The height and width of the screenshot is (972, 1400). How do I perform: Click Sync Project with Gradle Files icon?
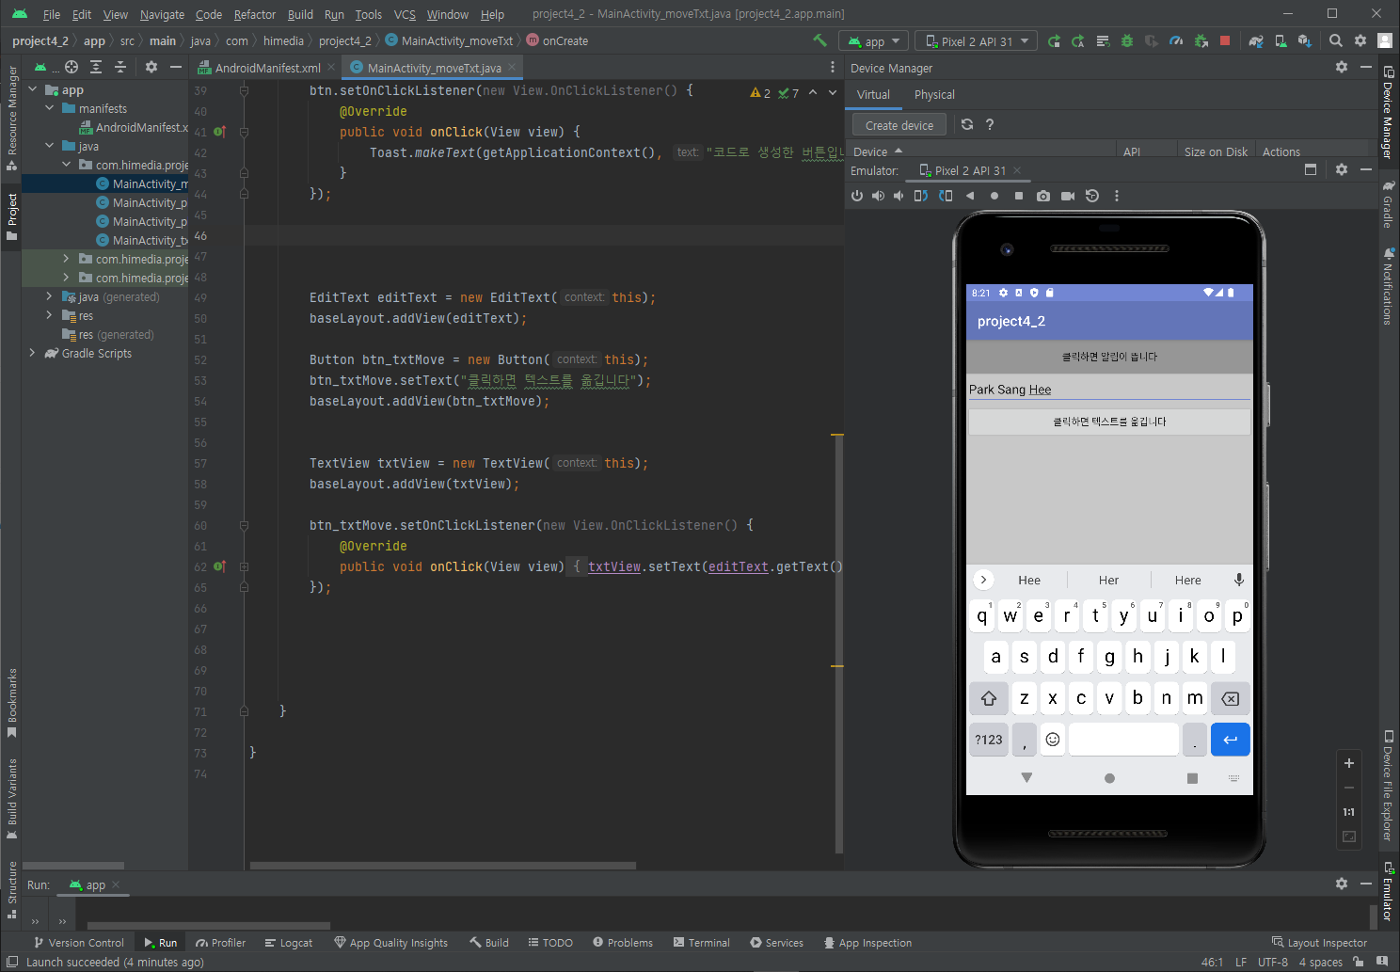[1256, 41]
